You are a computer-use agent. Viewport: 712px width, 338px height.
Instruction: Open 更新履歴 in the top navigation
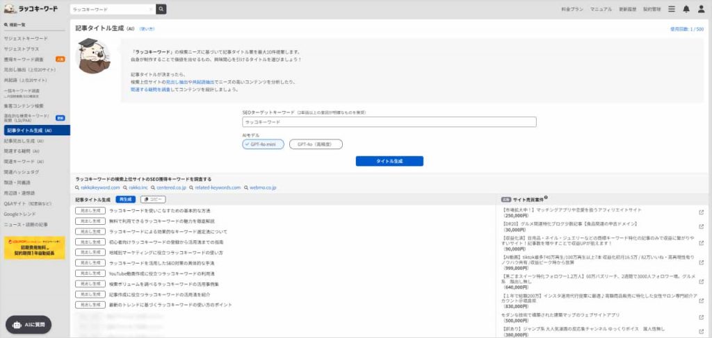[x=628, y=9]
